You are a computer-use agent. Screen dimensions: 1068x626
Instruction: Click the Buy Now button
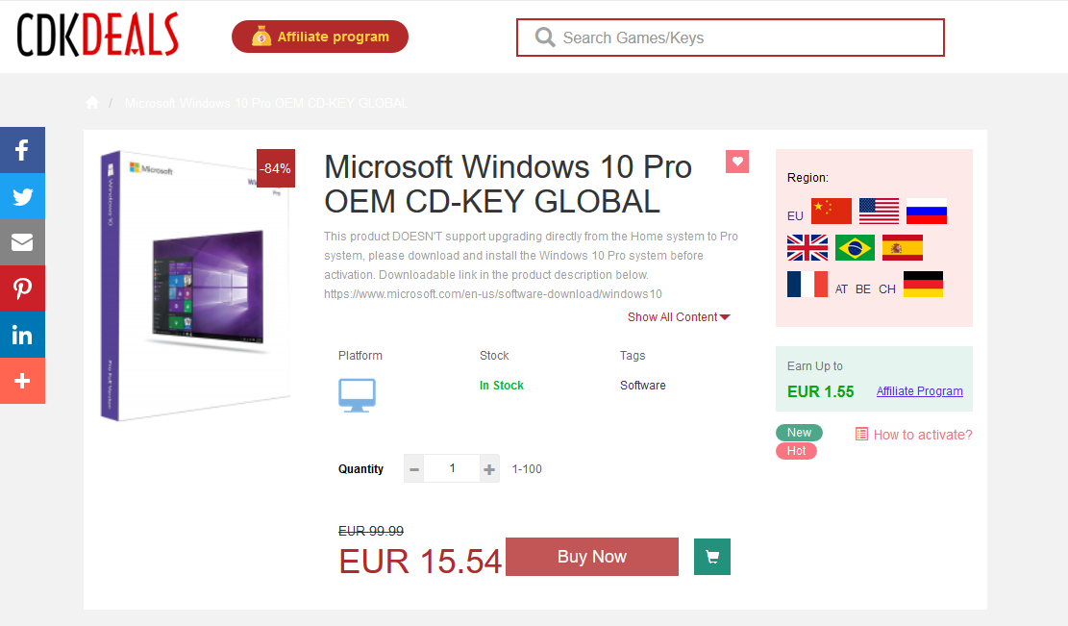592,557
